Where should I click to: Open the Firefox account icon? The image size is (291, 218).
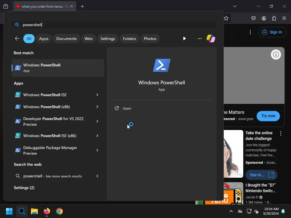[x=264, y=18]
